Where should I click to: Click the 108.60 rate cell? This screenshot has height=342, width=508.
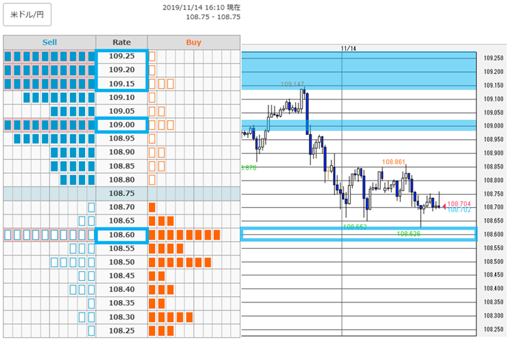point(122,235)
